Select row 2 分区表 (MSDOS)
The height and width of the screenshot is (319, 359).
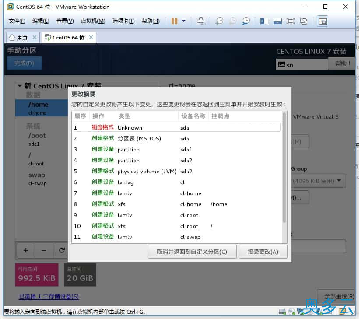pos(176,138)
